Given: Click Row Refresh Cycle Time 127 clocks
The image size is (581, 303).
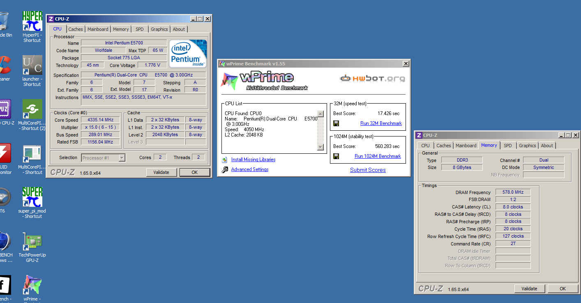Looking at the screenshot, I should [513, 236].
